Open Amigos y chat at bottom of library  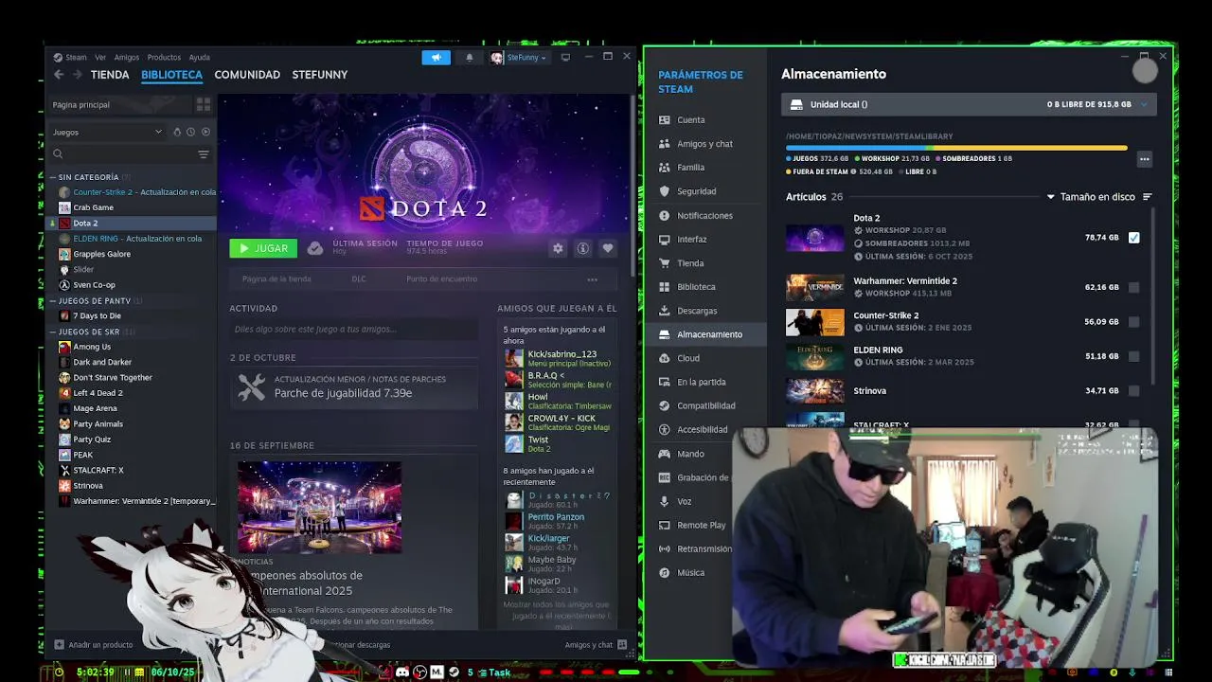[596, 645]
